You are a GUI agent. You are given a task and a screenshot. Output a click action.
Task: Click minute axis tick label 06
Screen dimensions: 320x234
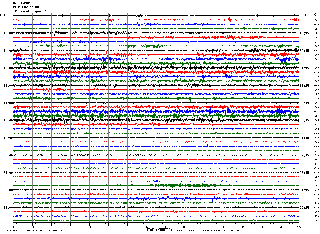127,227
